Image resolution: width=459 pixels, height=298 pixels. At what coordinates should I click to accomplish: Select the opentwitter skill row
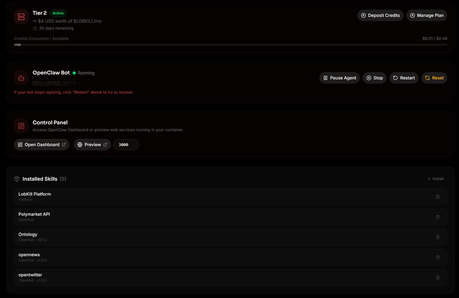[x=230, y=277]
